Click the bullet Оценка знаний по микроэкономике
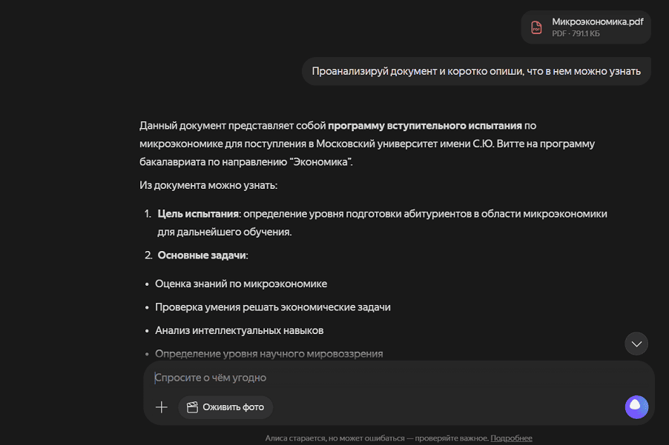 pyautogui.click(x=241, y=284)
